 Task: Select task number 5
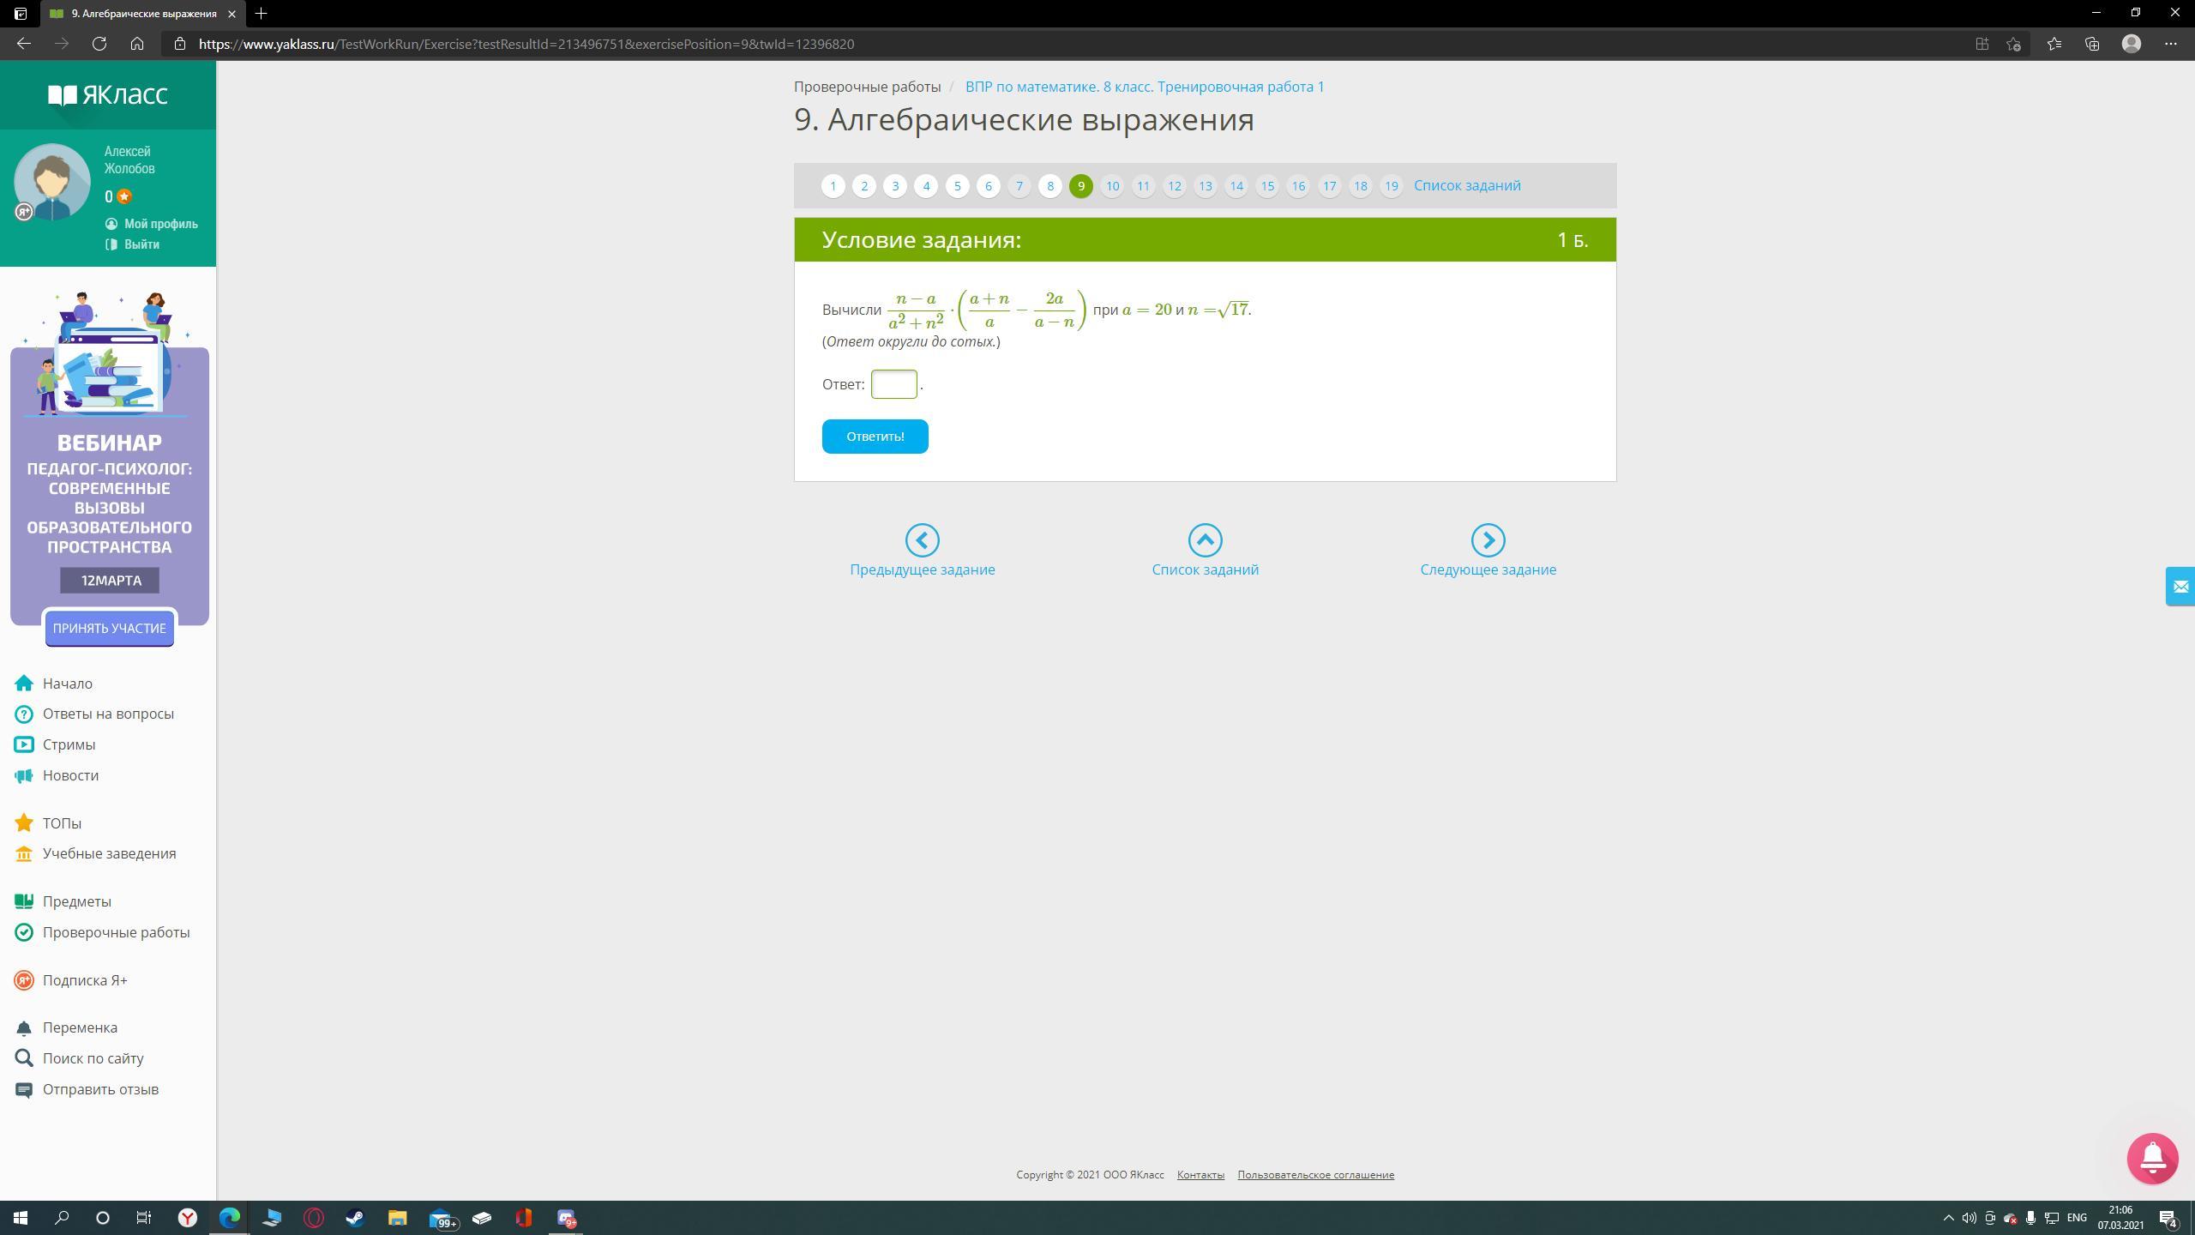tap(957, 186)
